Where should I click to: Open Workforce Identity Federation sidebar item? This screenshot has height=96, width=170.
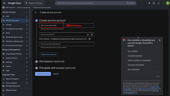pyautogui.click(x=15, y=41)
